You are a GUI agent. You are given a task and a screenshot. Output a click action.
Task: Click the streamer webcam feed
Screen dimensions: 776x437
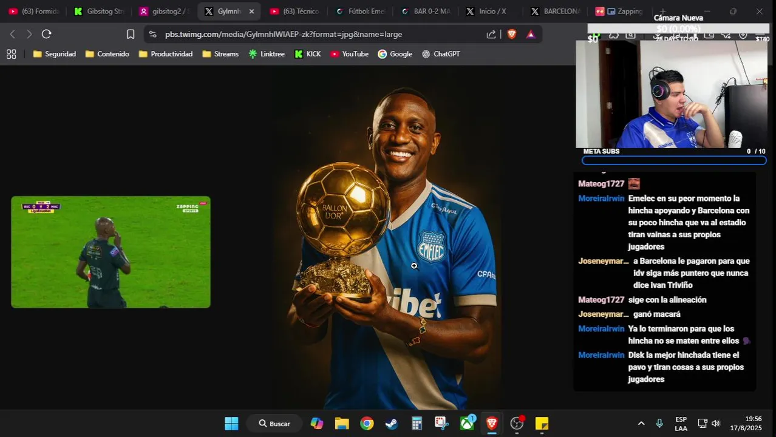(672, 94)
